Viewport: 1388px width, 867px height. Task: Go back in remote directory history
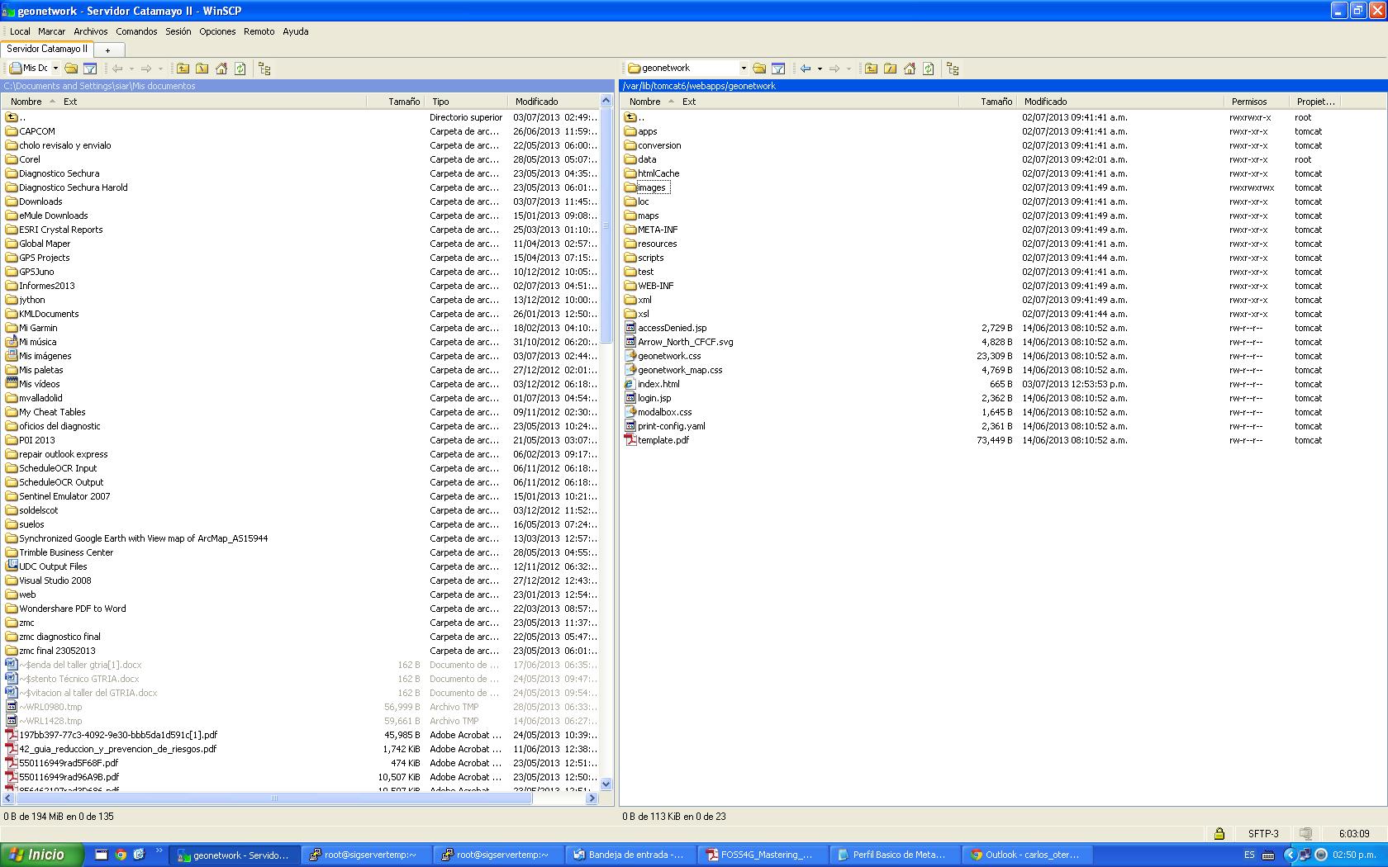[806, 69]
